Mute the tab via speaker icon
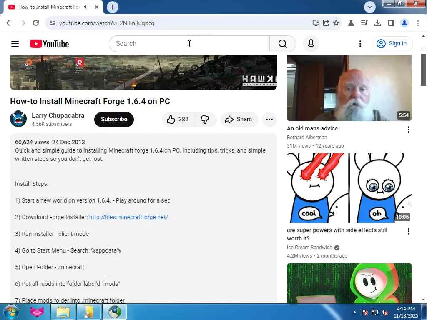This screenshot has height=320, width=427. pyautogui.click(x=86, y=7)
